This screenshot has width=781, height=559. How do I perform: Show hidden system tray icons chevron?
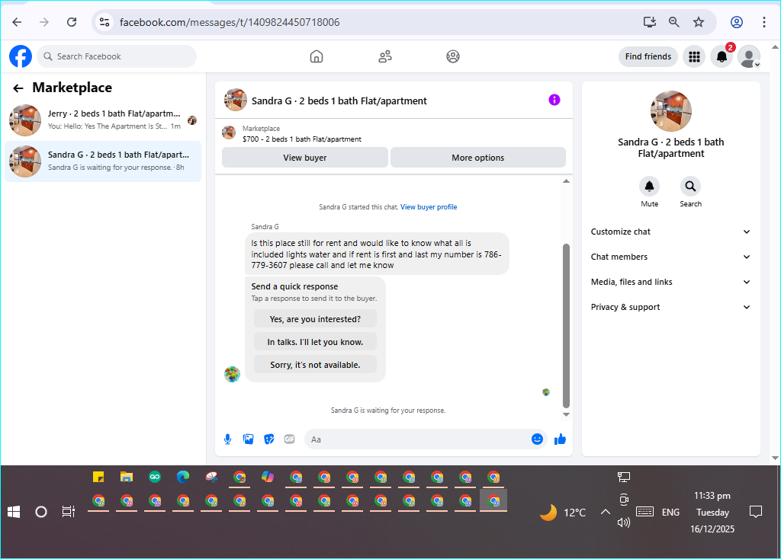click(605, 512)
